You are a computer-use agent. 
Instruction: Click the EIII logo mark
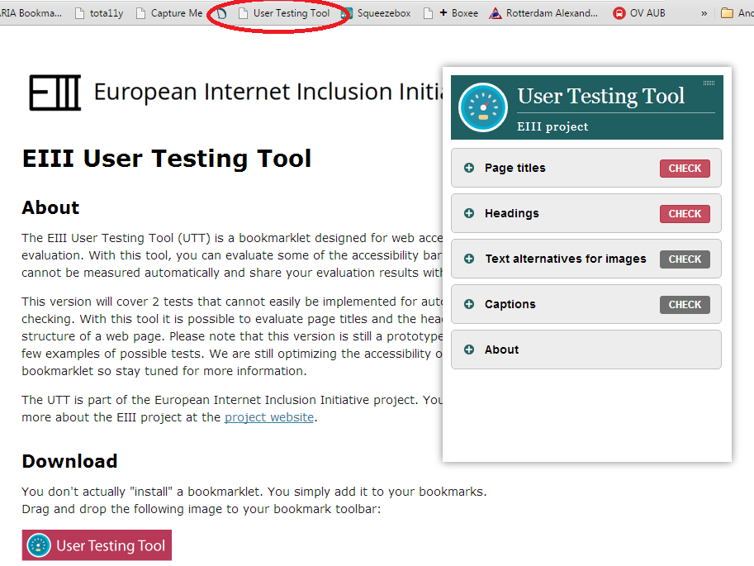click(55, 93)
